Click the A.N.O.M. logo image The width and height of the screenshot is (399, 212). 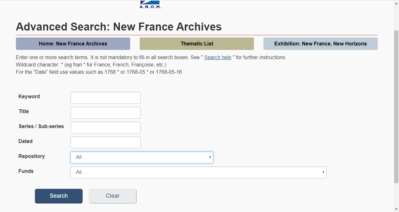(x=150, y=4)
